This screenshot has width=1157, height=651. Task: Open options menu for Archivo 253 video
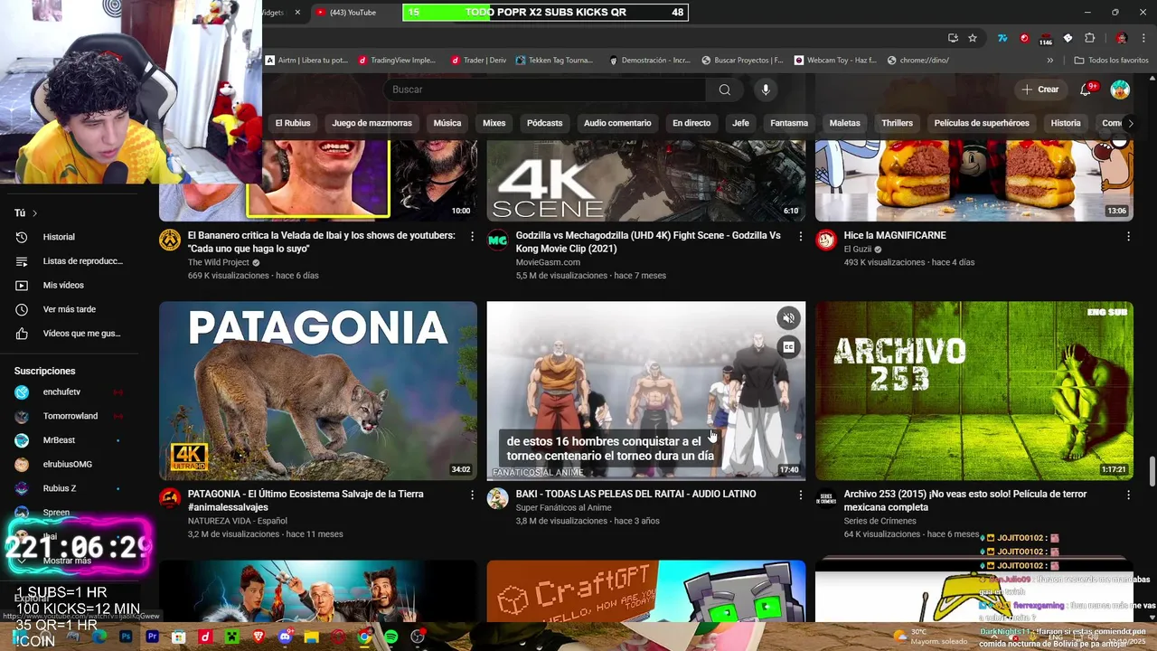coord(1128,495)
